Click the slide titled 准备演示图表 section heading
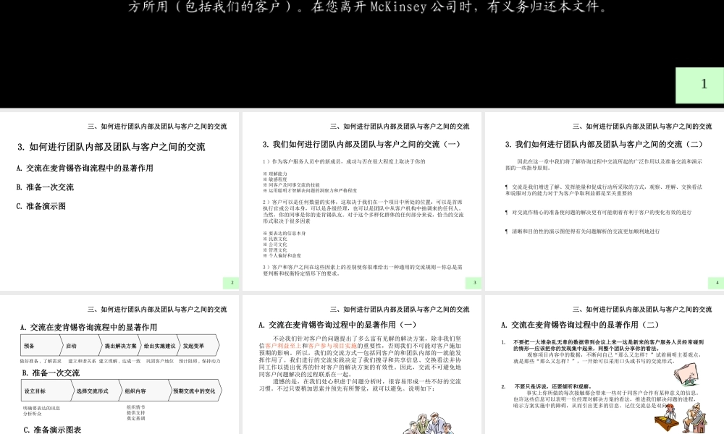 [53, 428]
